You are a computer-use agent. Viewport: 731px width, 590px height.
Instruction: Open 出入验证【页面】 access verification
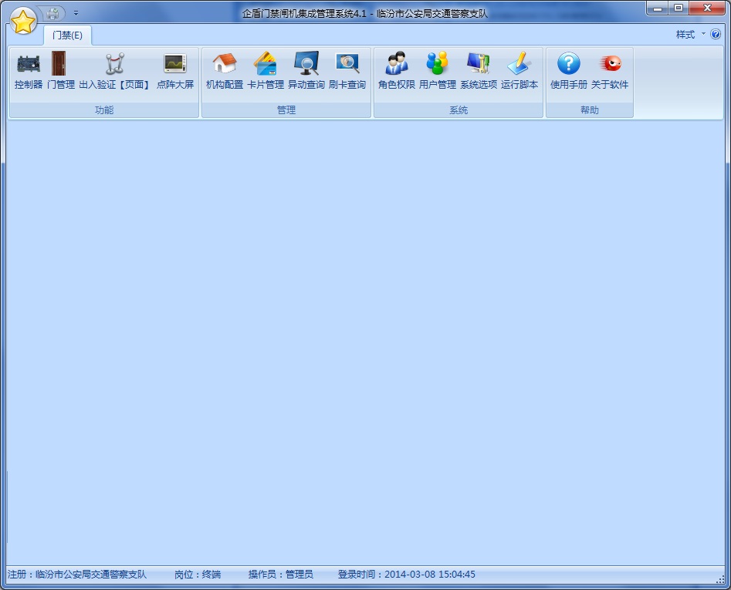pyautogui.click(x=114, y=71)
